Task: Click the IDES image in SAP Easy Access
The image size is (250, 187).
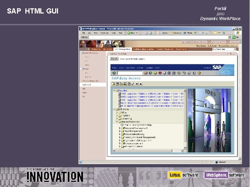Action: click(x=209, y=121)
